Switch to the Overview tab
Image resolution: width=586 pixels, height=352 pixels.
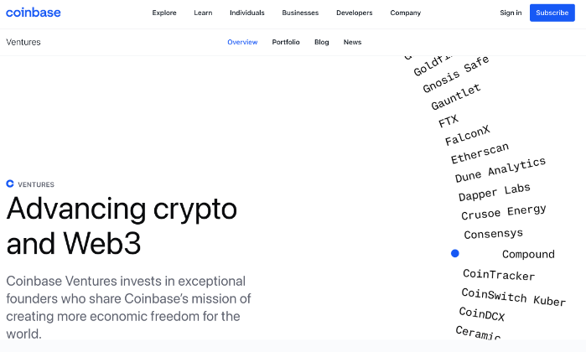point(242,42)
